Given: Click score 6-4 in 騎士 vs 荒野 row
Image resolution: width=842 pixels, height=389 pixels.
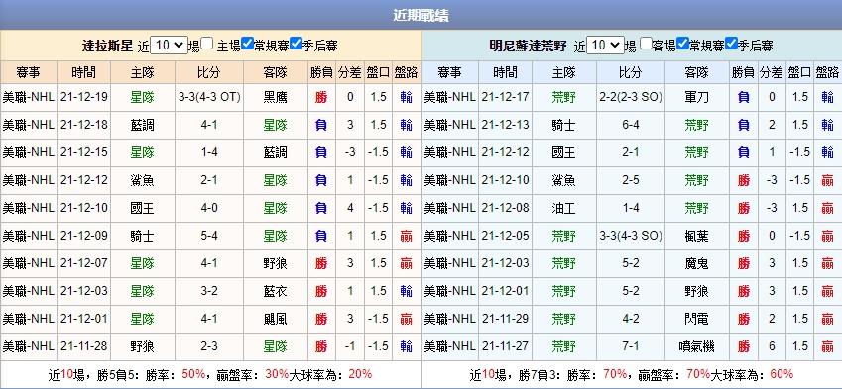Looking at the screenshot, I should click(631, 125).
